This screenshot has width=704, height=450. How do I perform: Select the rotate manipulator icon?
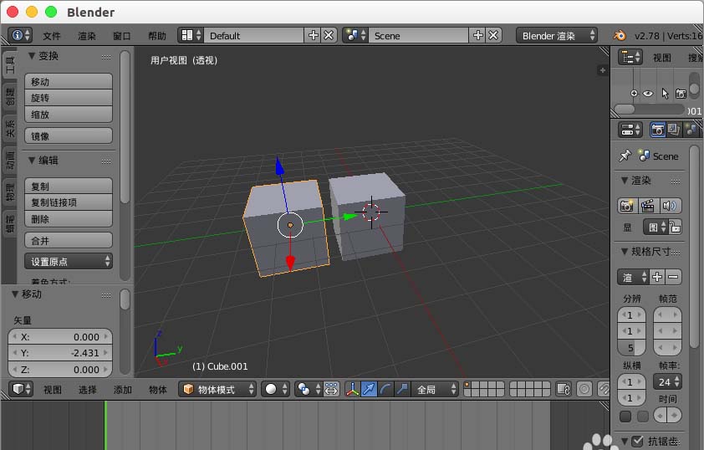point(385,389)
